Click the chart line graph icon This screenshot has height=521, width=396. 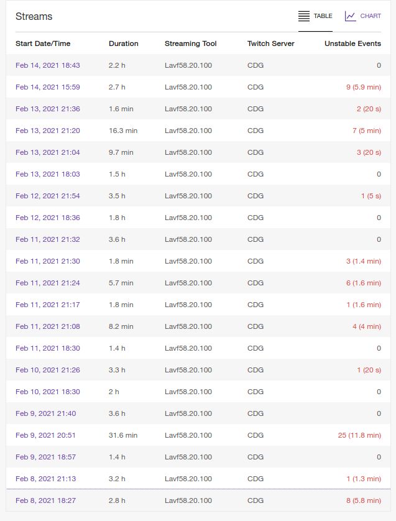coord(351,16)
